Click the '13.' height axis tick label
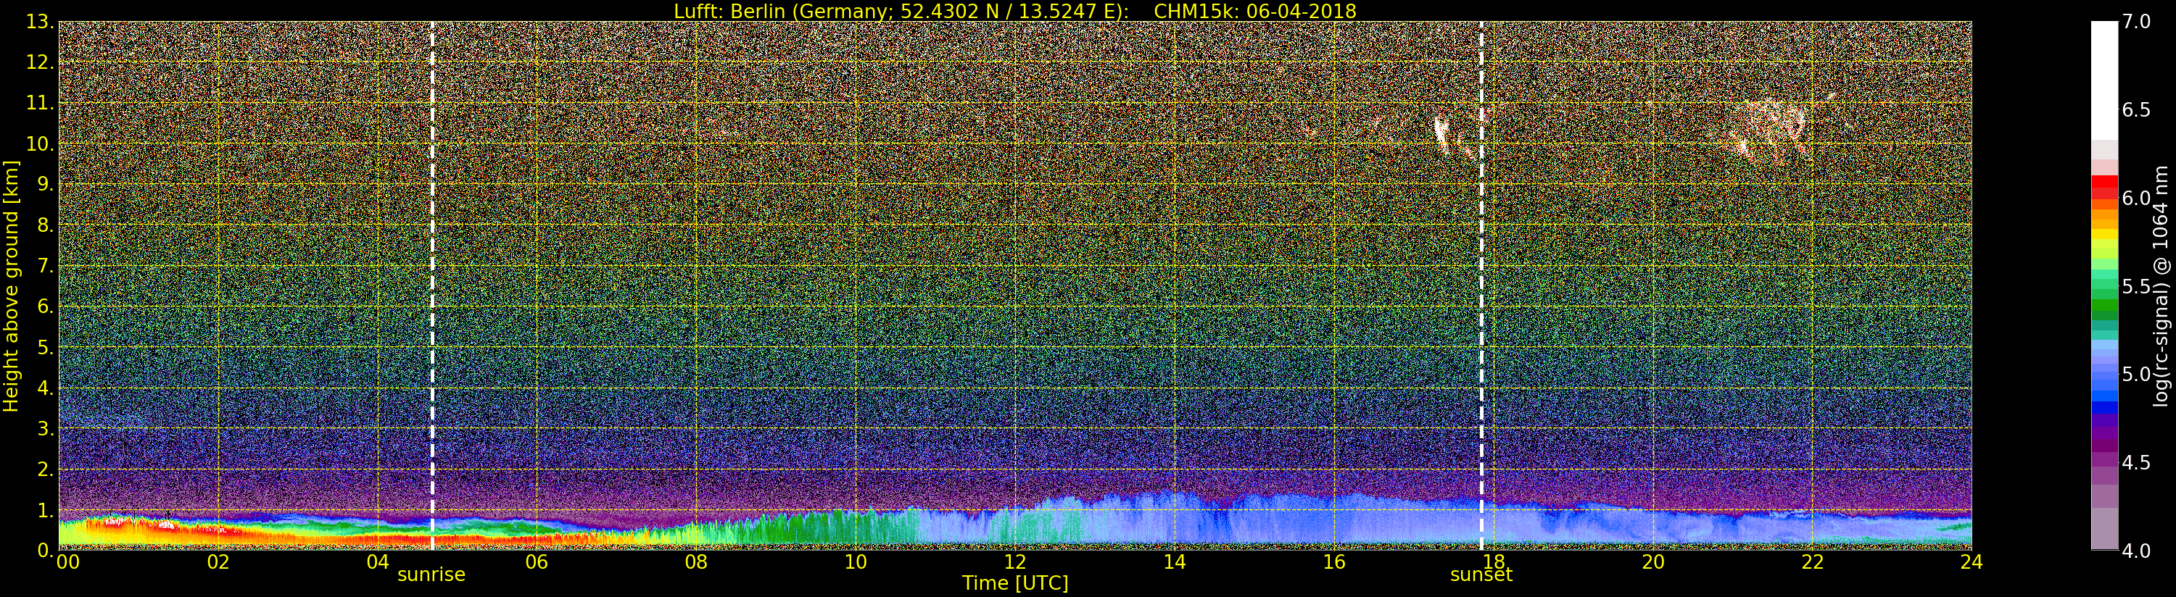 pyautogui.click(x=40, y=22)
